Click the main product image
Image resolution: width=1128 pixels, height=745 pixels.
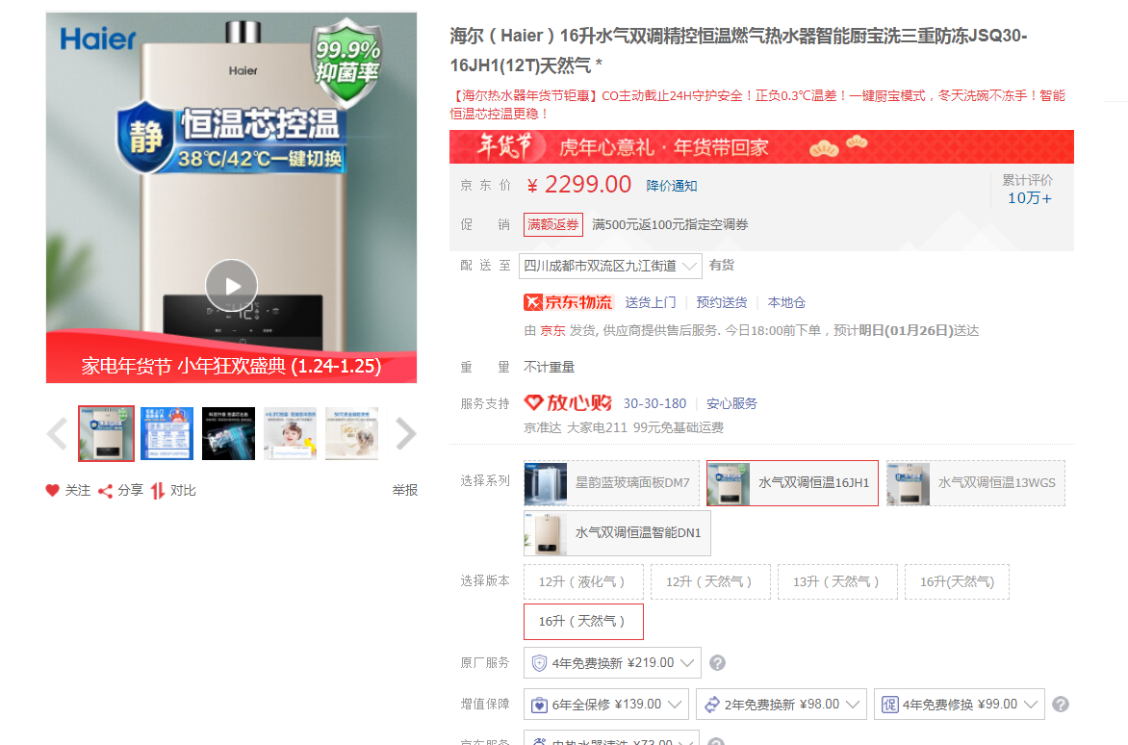232,197
